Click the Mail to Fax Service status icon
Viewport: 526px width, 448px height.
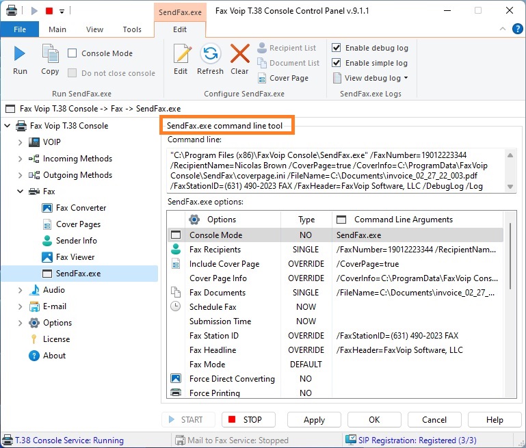click(180, 440)
